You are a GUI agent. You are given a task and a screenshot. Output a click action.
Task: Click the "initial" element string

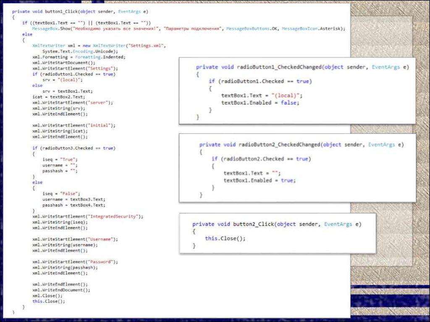pos(100,125)
